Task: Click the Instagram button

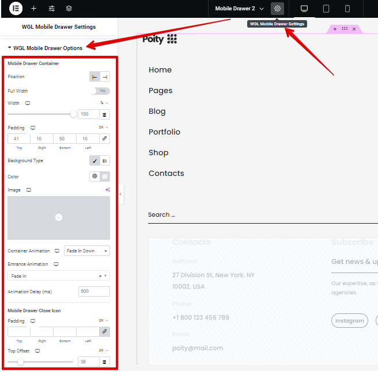Action: [x=350, y=320]
